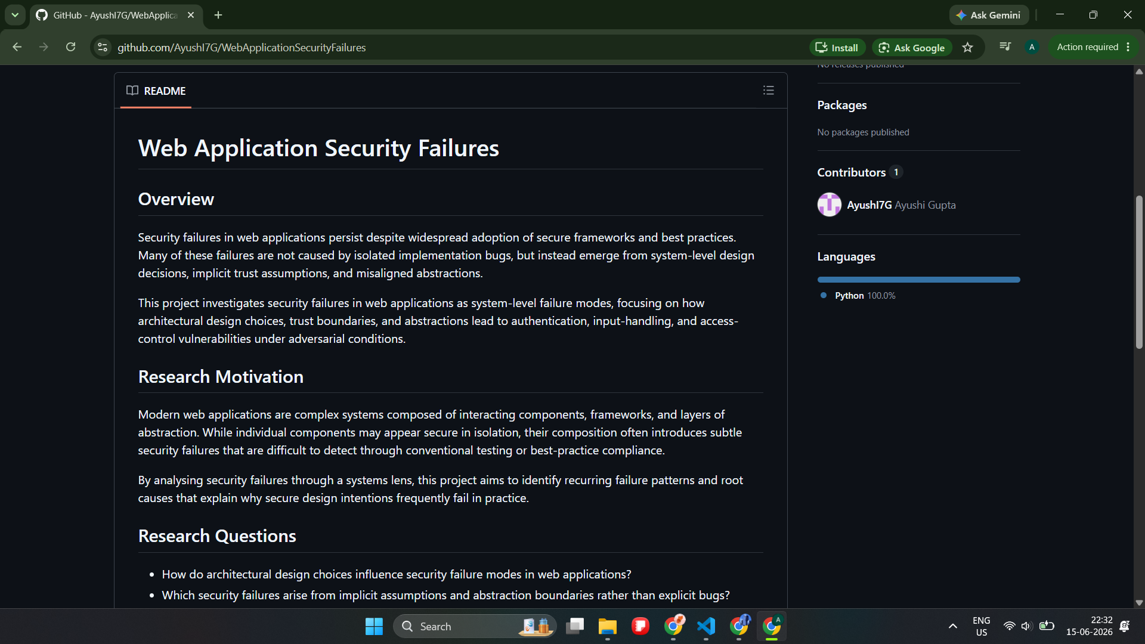This screenshot has width=1145, height=644.
Task: Click the scrollbar down arrow
Action: (x=1139, y=603)
